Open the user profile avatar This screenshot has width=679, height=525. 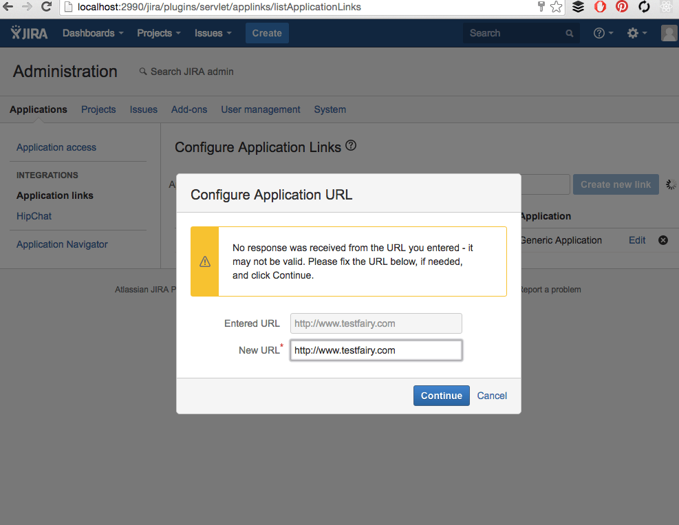coord(669,33)
